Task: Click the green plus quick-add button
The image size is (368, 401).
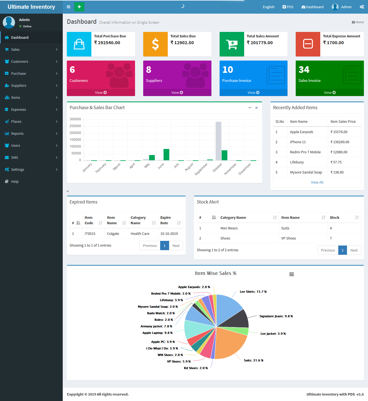Action: tap(79, 7)
